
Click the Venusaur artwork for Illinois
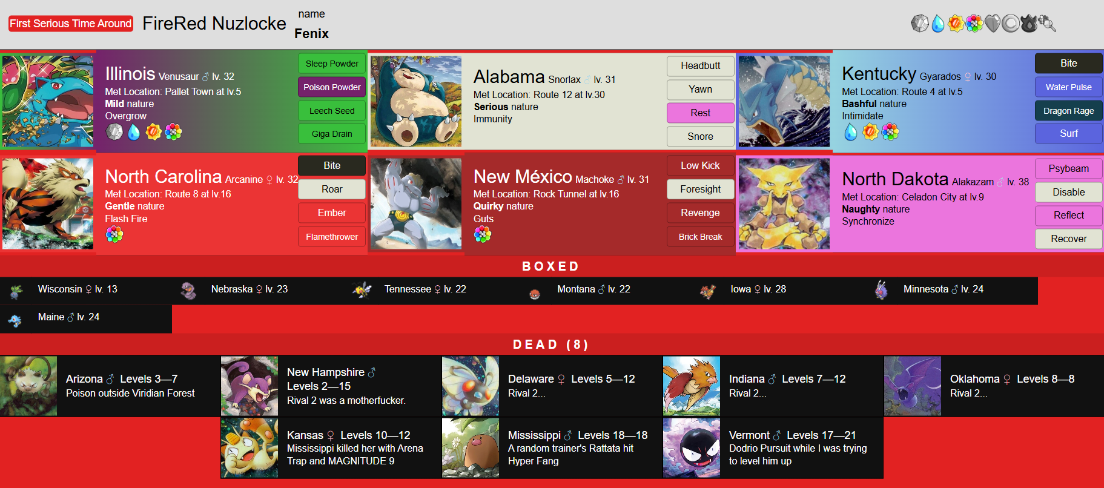[x=48, y=101]
